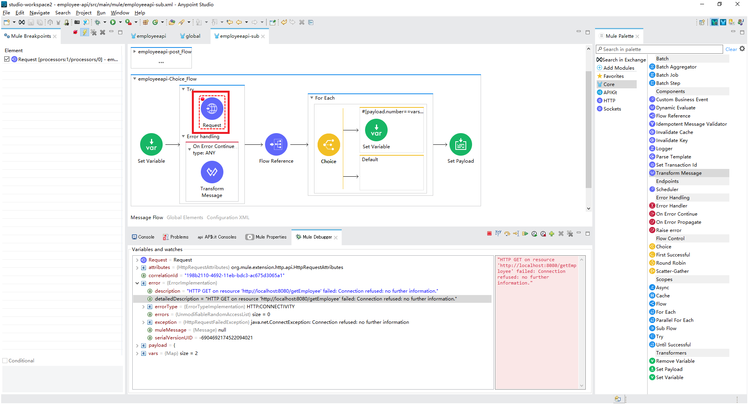
Task: Click the Run green play toolbar icon
Action: pyautogui.click(x=113, y=22)
